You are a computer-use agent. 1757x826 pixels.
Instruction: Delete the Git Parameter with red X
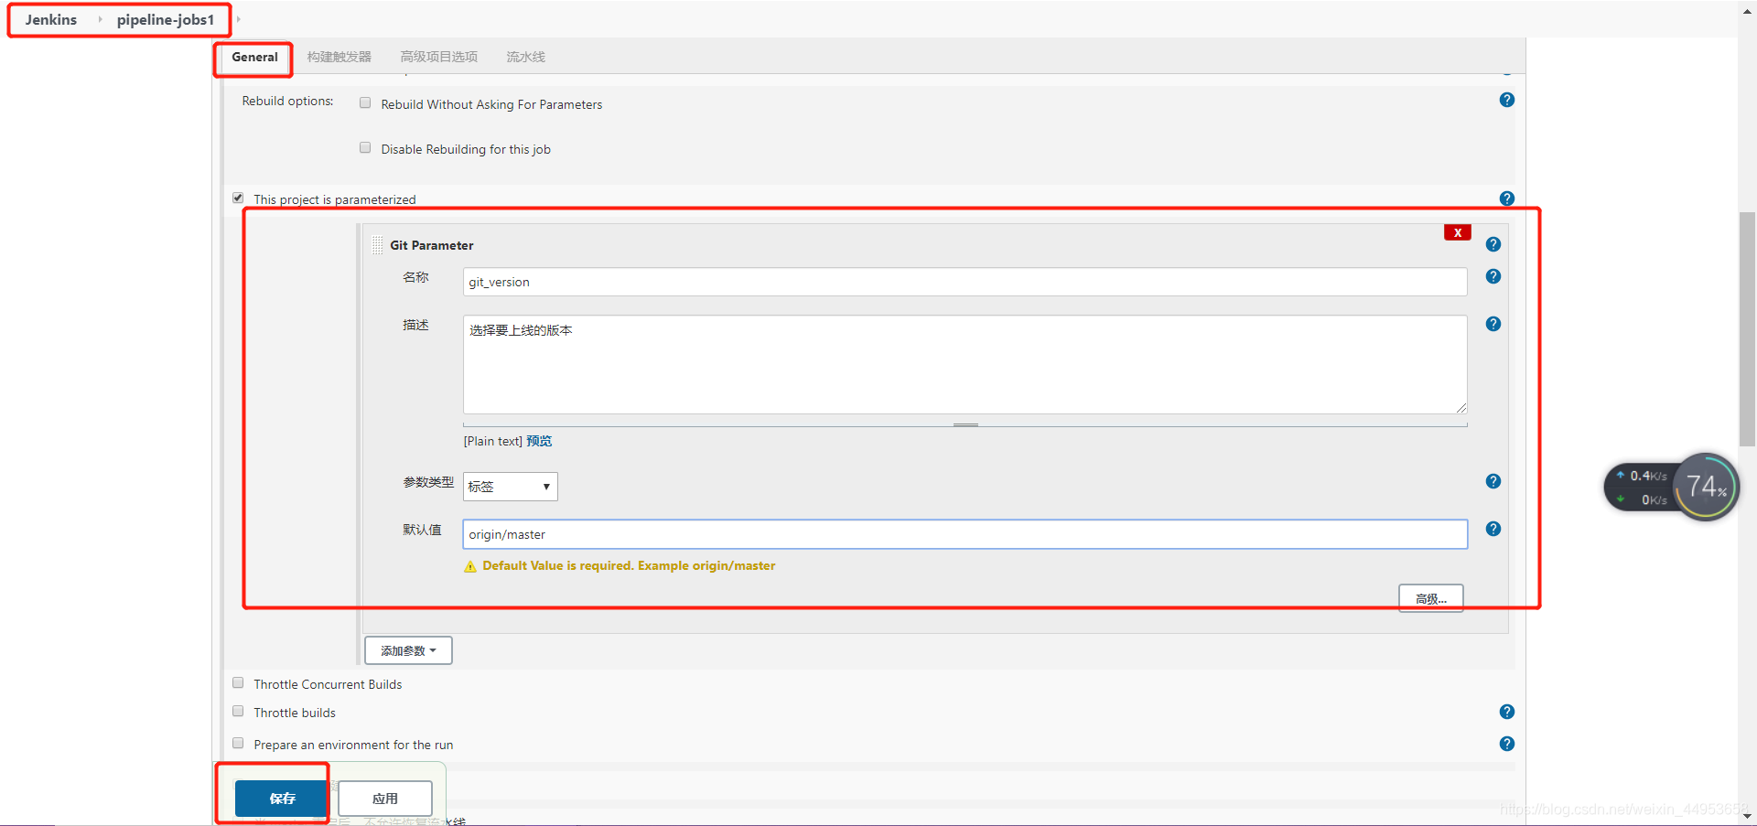pos(1457,232)
